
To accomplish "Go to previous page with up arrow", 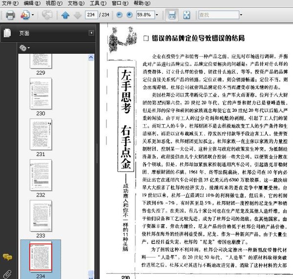I will click(65, 15).
